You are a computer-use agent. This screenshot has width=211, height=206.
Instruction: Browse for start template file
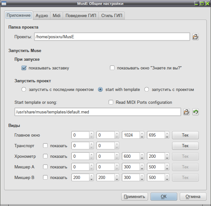(x=187, y=112)
